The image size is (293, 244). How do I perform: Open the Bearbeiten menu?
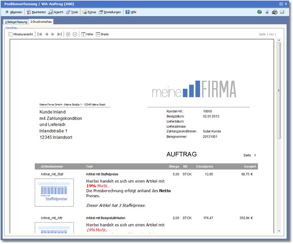point(36,12)
